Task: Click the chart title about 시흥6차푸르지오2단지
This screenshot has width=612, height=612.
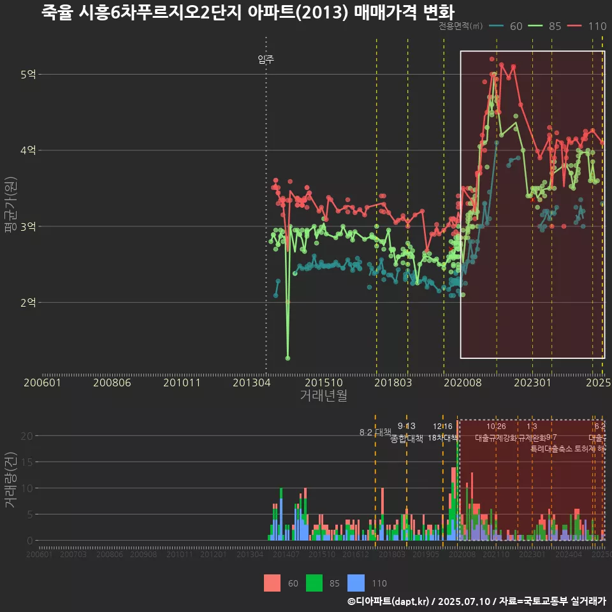Action: pos(248,12)
